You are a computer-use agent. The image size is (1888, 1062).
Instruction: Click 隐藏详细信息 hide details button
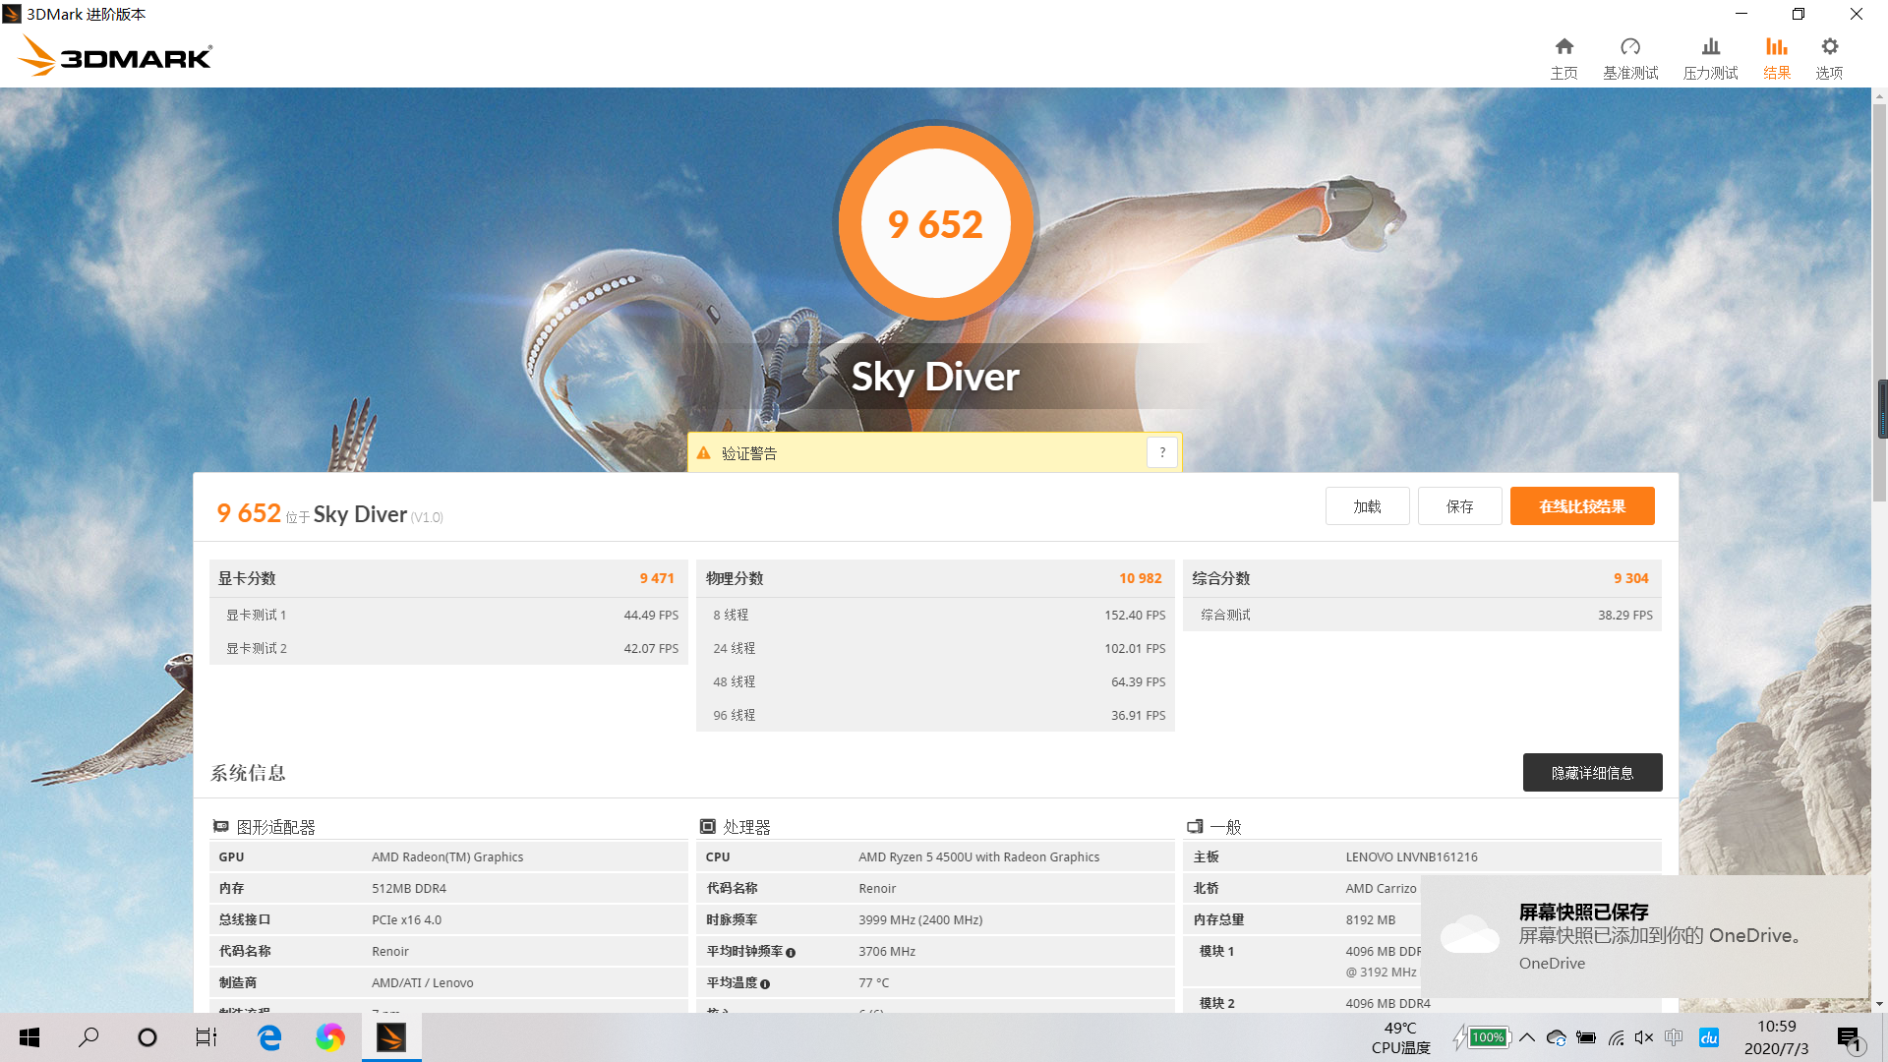1592,772
